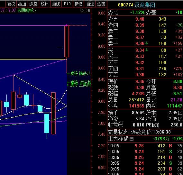Select the latest tall red candlestick
Screen dimensions: 183x175
click(67, 41)
